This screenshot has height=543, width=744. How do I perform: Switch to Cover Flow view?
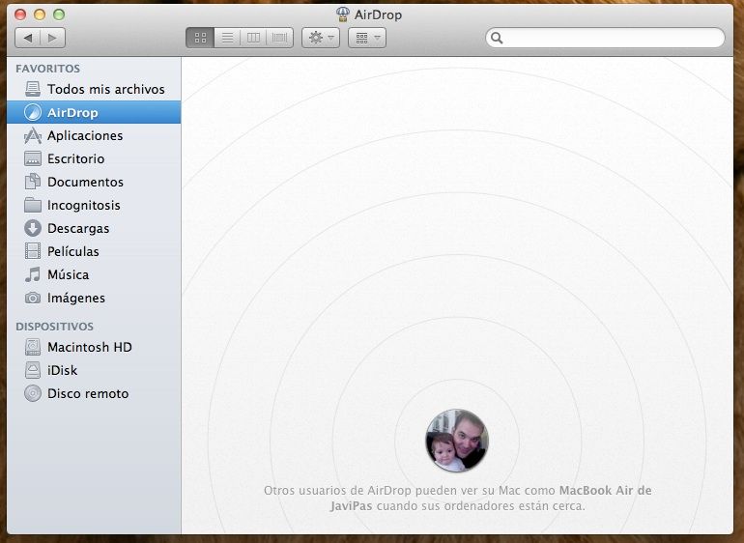point(280,38)
